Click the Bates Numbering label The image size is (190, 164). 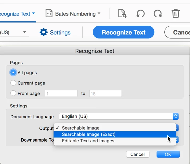pyautogui.click(x=75, y=14)
